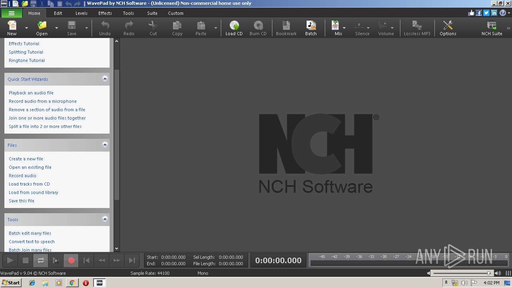Collapse the Quick Start Wizards panel
This screenshot has width=512, height=288.
[x=105, y=79]
